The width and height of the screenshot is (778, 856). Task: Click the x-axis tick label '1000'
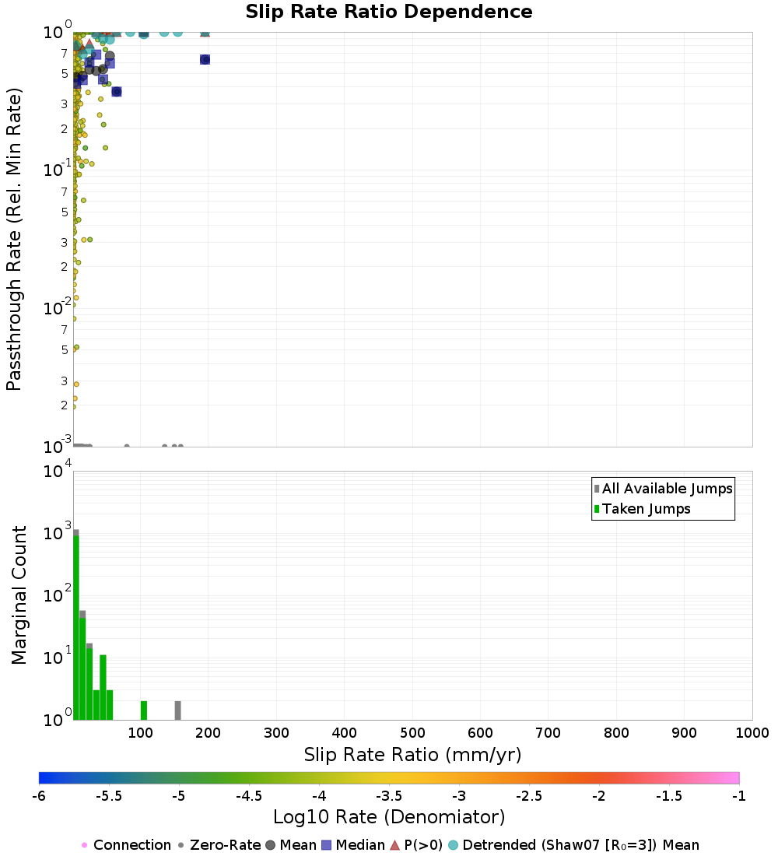pos(752,732)
